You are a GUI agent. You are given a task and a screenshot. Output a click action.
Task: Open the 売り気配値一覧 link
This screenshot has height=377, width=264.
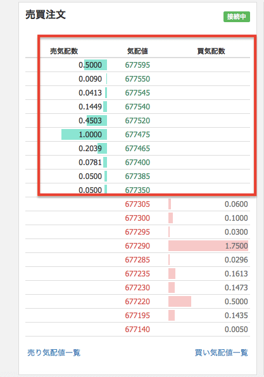coord(54,353)
